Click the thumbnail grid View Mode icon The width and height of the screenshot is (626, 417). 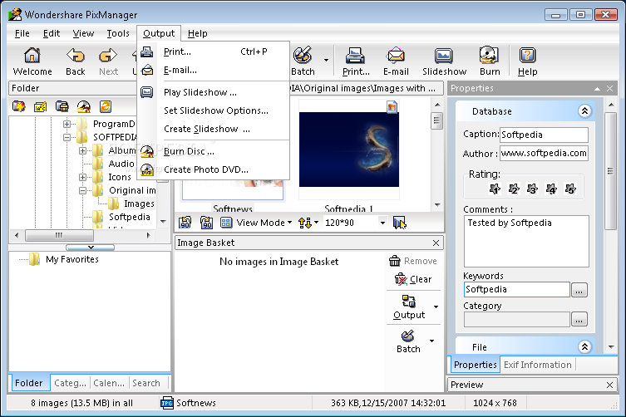[226, 223]
